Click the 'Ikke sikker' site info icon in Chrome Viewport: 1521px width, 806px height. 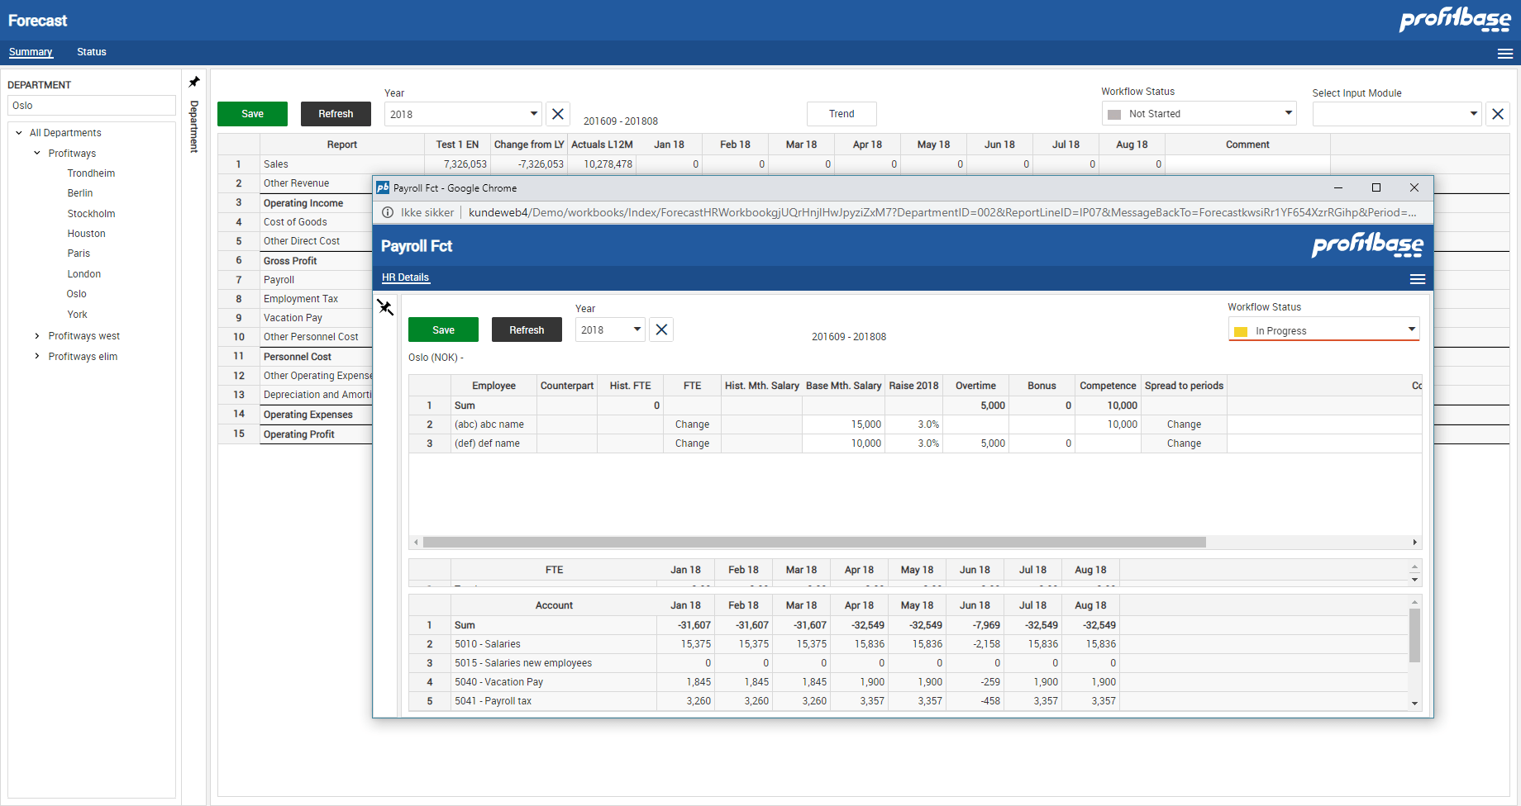coord(388,212)
